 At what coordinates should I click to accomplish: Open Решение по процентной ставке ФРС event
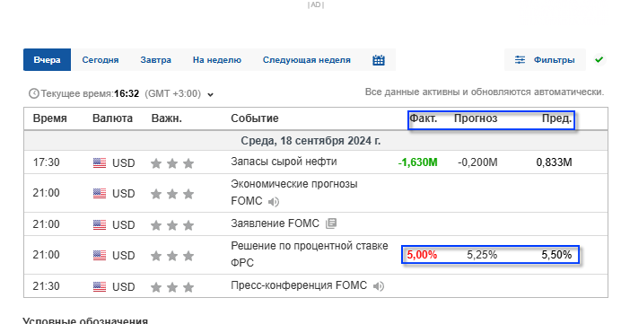pos(310,254)
